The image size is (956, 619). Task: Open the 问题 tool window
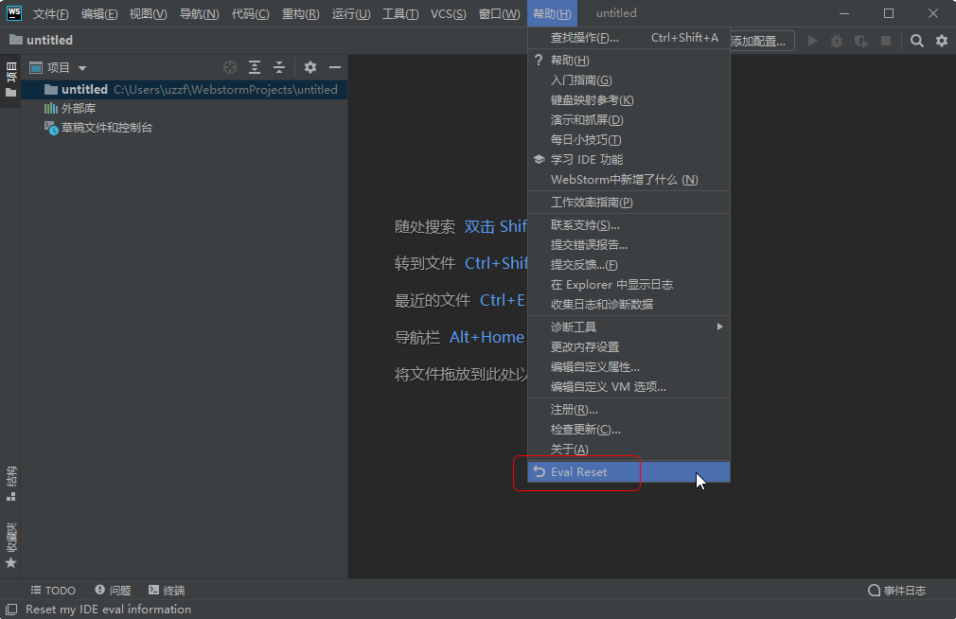click(113, 591)
